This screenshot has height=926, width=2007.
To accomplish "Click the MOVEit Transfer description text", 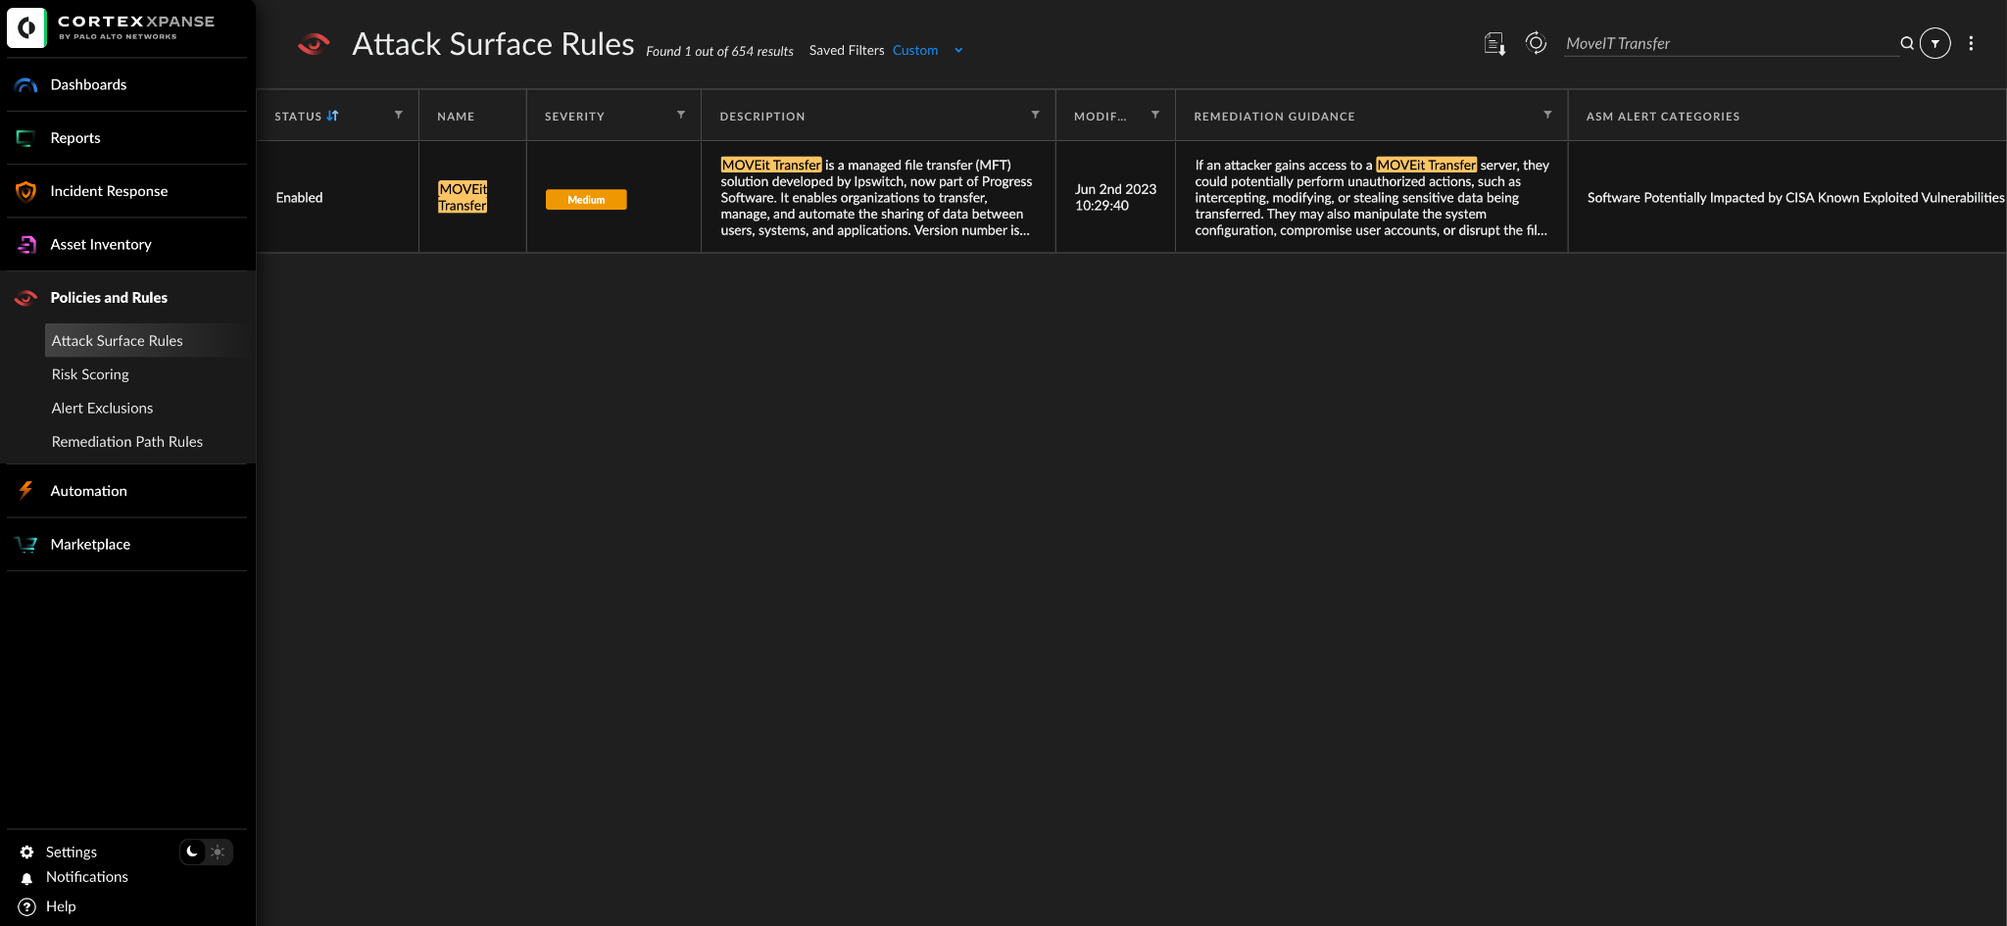I will 876,197.
